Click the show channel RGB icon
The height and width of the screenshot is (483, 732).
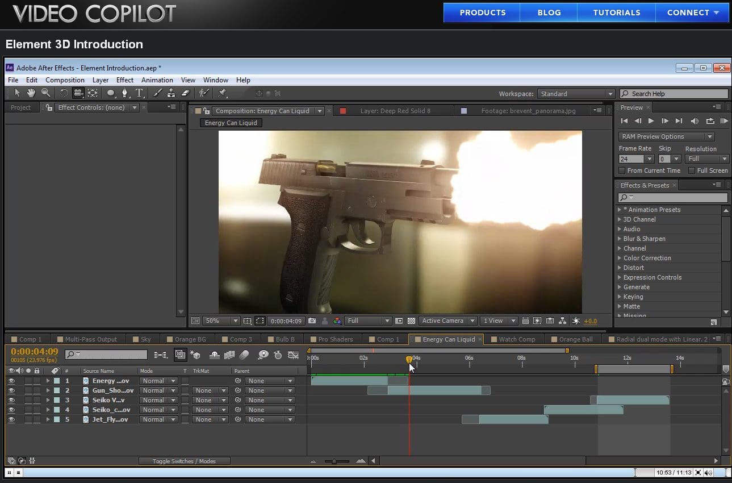pos(337,321)
